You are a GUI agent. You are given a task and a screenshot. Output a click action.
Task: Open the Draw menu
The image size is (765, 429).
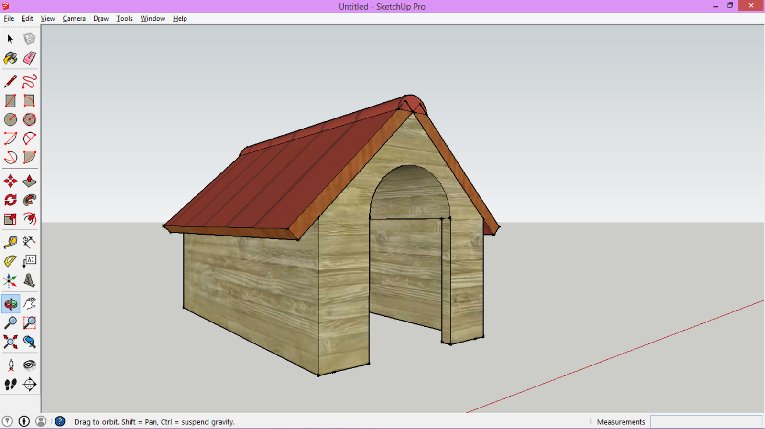tap(101, 18)
